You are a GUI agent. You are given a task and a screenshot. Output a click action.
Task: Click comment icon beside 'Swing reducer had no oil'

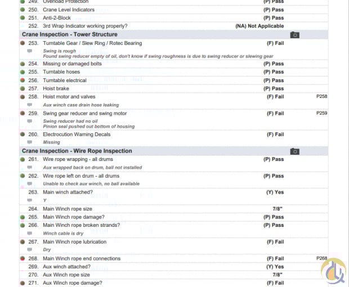click(x=30, y=121)
